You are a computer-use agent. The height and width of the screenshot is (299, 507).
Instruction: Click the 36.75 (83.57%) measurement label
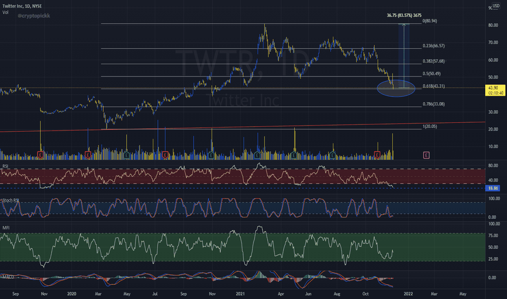coord(404,15)
